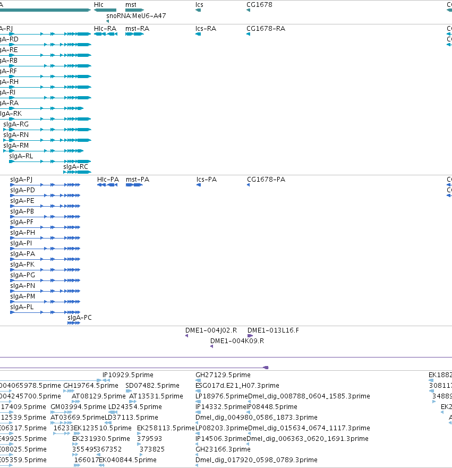
Task: Click the slgA-PF protein label
Action: 22,222
